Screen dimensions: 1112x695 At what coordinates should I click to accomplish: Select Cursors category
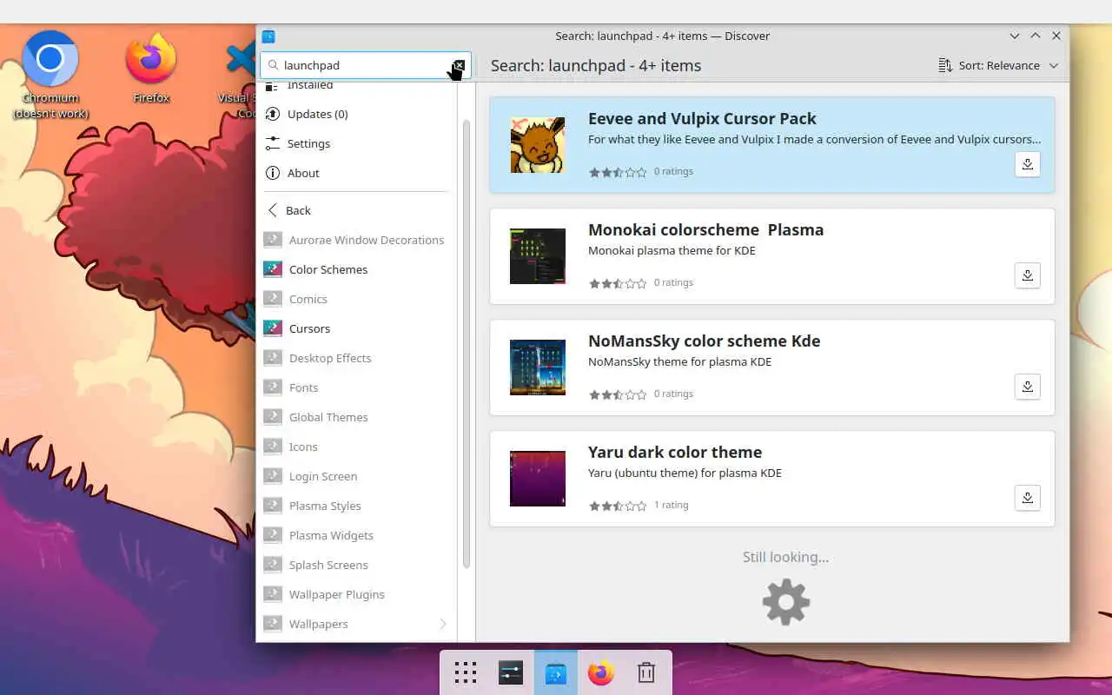tap(356, 328)
